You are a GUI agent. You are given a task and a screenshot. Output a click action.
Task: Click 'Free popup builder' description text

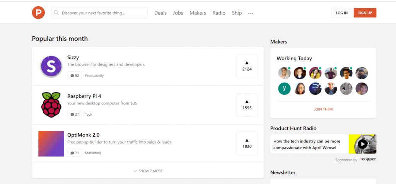(x=119, y=142)
